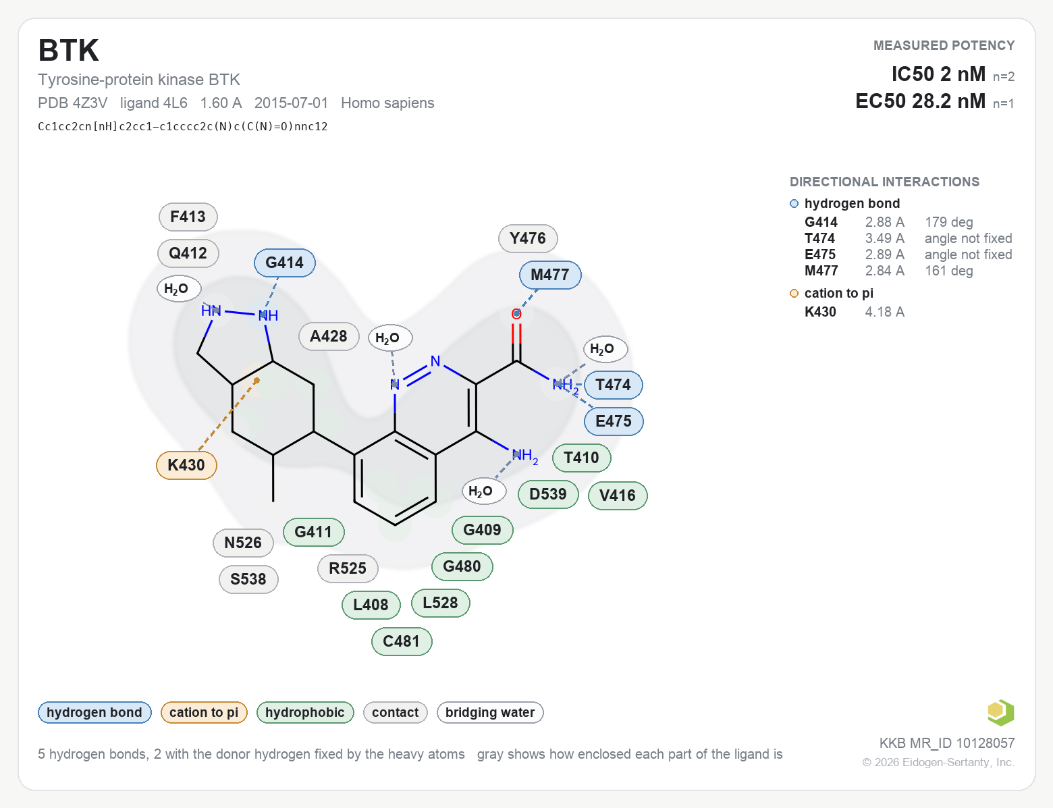Select the S538 residue label
Screen dimensions: 1053x808
(x=248, y=579)
